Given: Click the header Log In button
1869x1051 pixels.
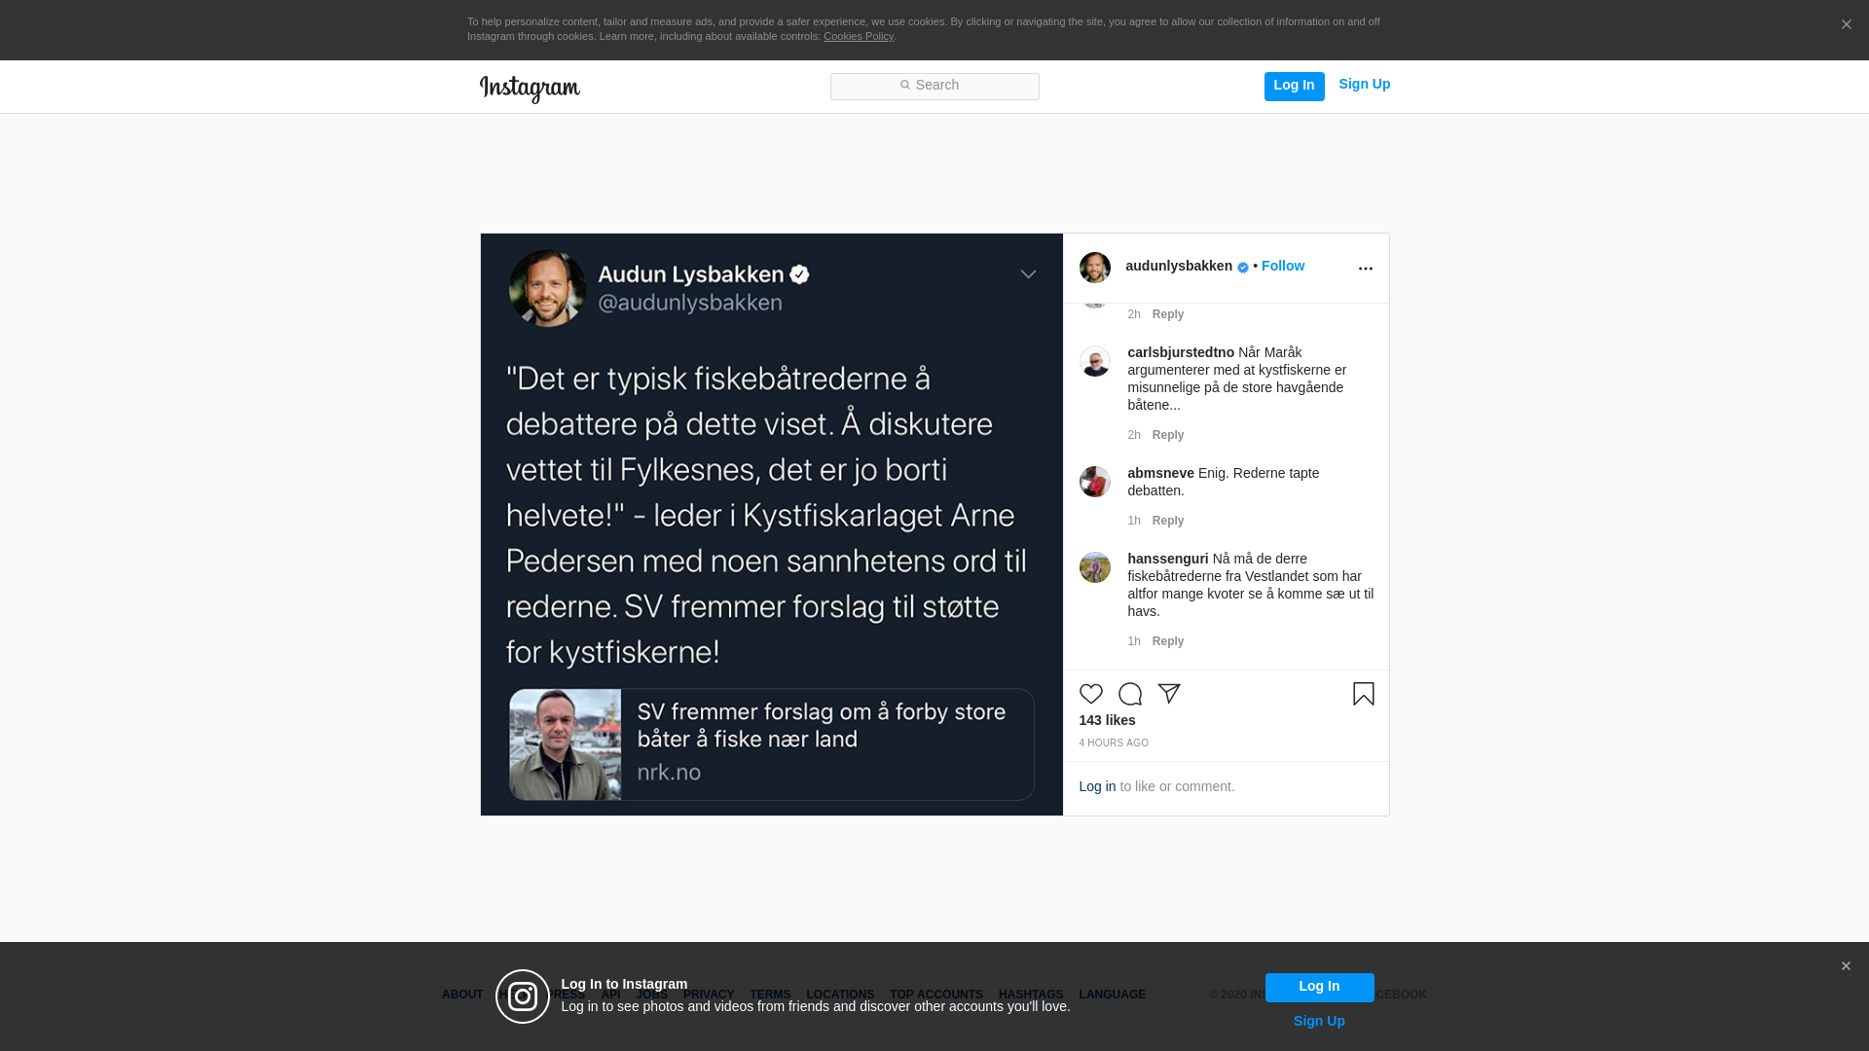Looking at the screenshot, I should (x=1294, y=87).
